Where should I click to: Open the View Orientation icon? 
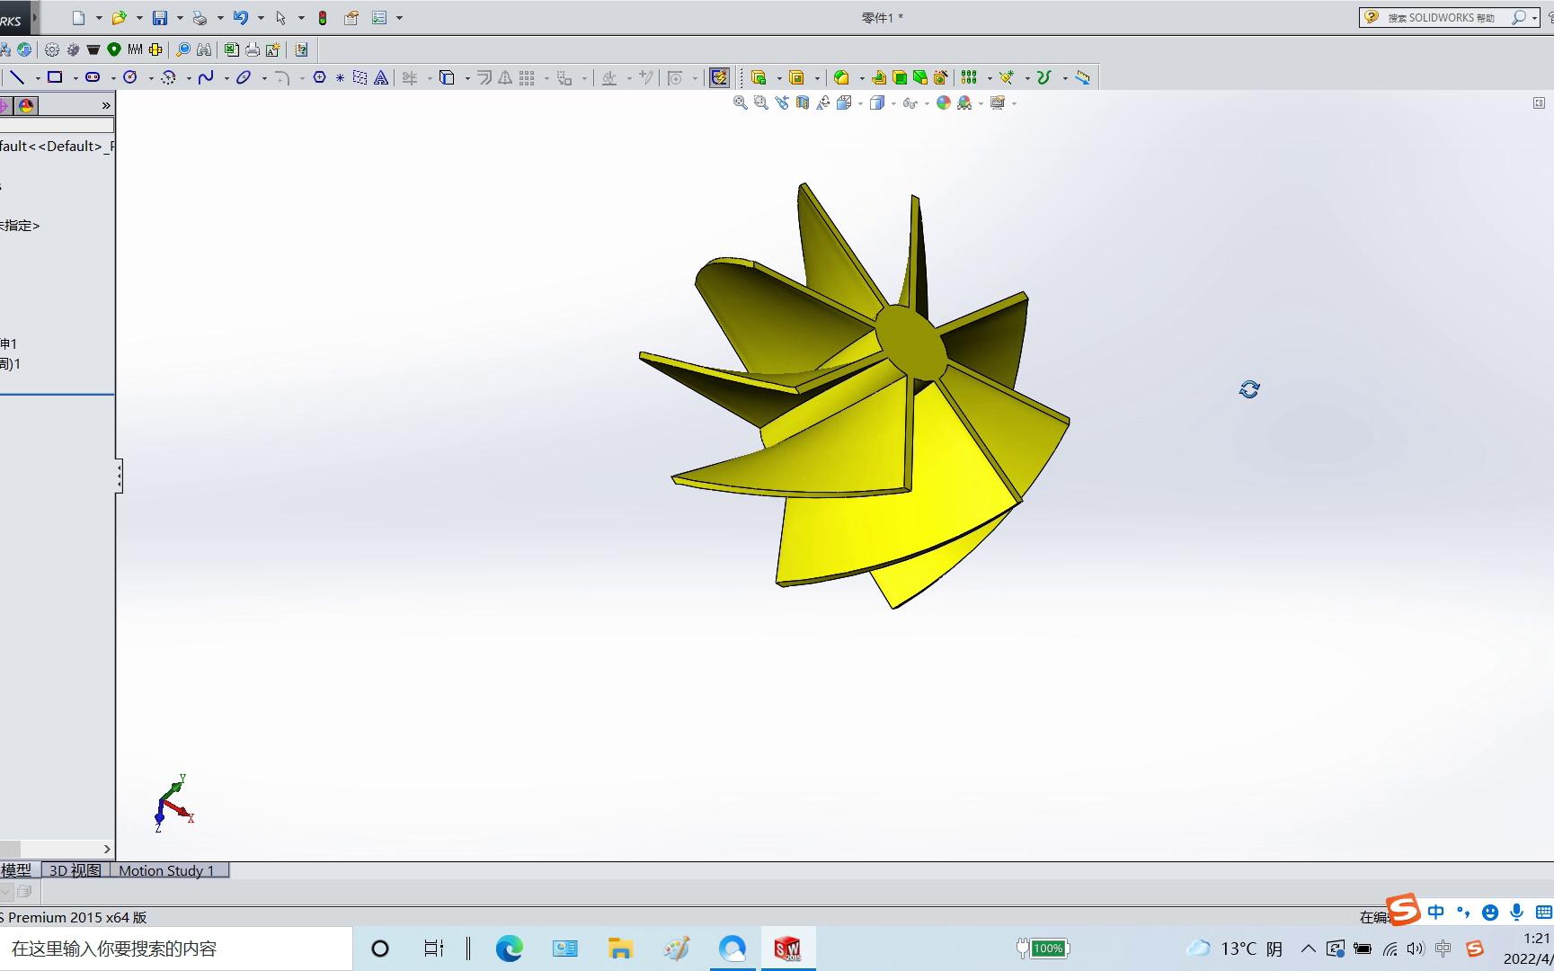(x=844, y=102)
